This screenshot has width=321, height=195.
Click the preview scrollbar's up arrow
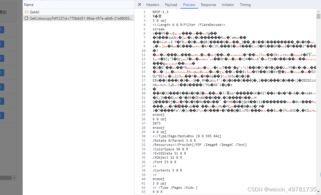(x=318, y=11)
